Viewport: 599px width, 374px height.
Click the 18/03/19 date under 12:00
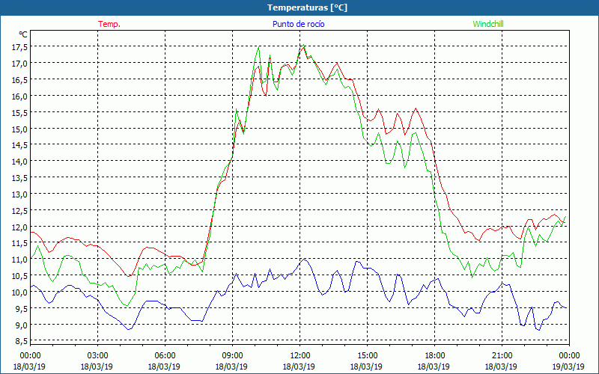[x=299, y=367]
